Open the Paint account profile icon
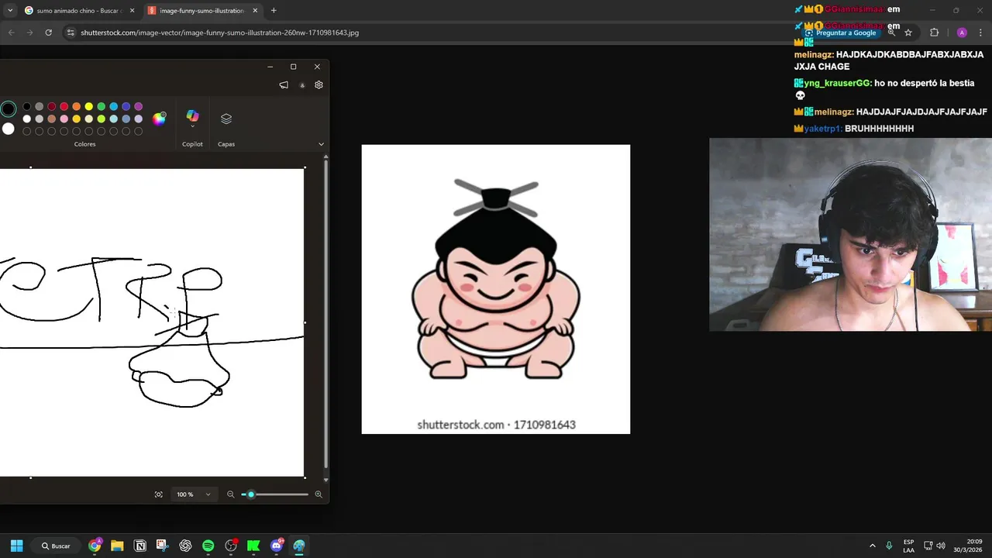This screenshot has height=558, width=992. point(302,85)
